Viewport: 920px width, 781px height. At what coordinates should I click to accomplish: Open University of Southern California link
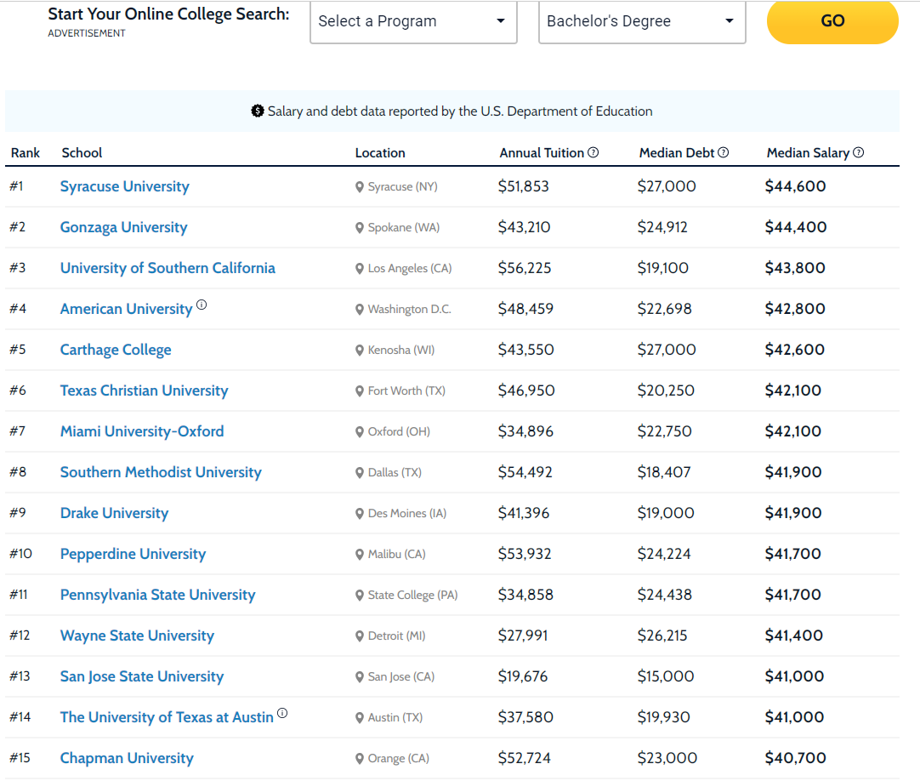click(x=168, y=268)
